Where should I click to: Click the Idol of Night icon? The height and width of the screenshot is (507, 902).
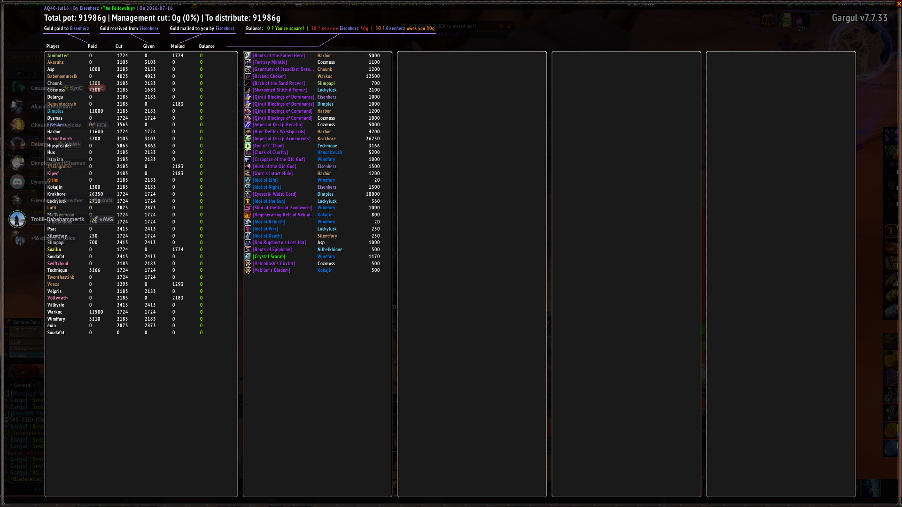(248, 187)
